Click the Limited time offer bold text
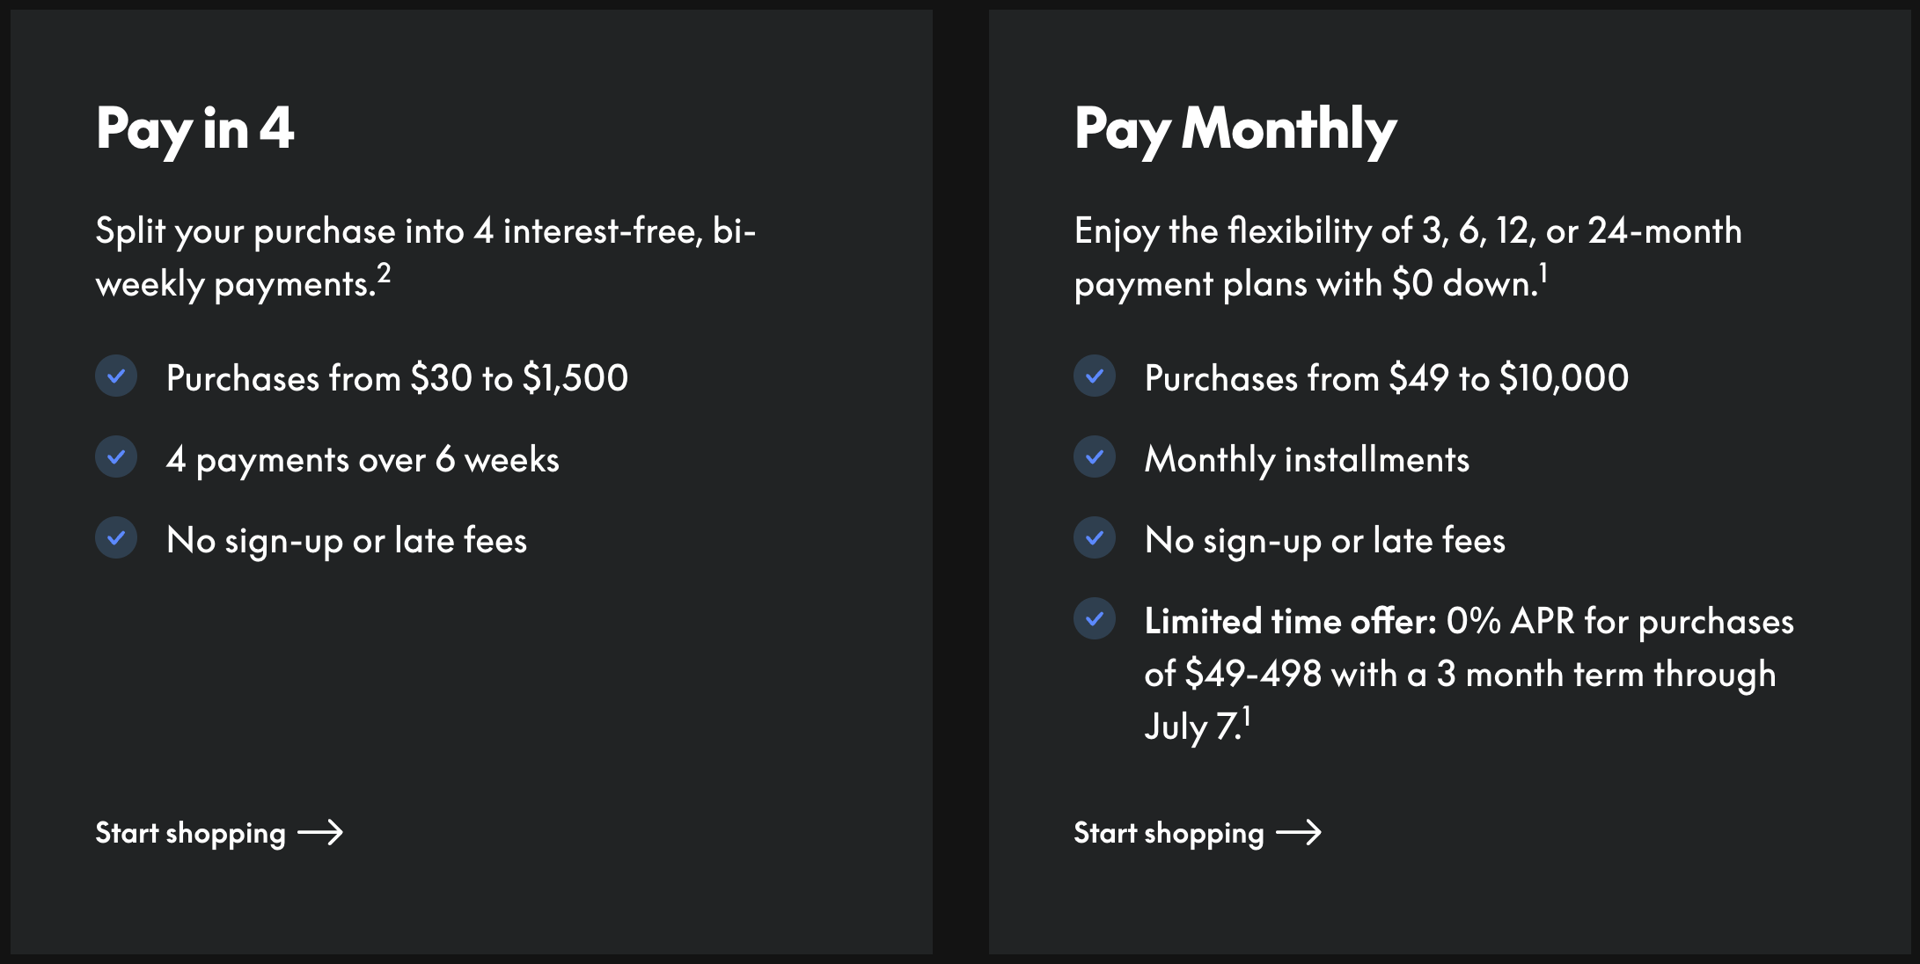The height and width of the screenshot is (964, 1920). [x=1290, y=622]
